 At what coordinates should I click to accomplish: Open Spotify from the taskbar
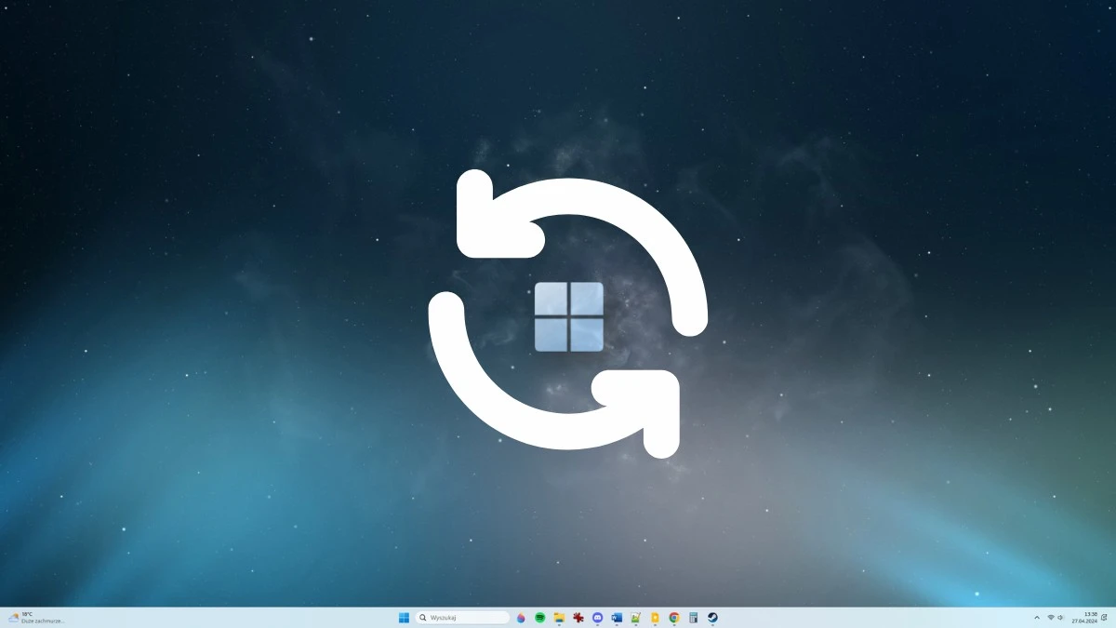click(x=541, y=618)
